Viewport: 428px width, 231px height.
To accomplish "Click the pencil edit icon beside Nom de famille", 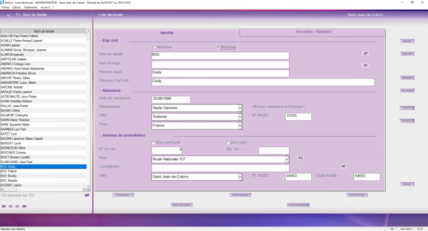I will click(x=365, y=53).
